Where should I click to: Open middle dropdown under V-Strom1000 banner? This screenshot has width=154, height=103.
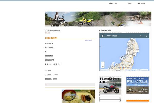pos(110,98)
